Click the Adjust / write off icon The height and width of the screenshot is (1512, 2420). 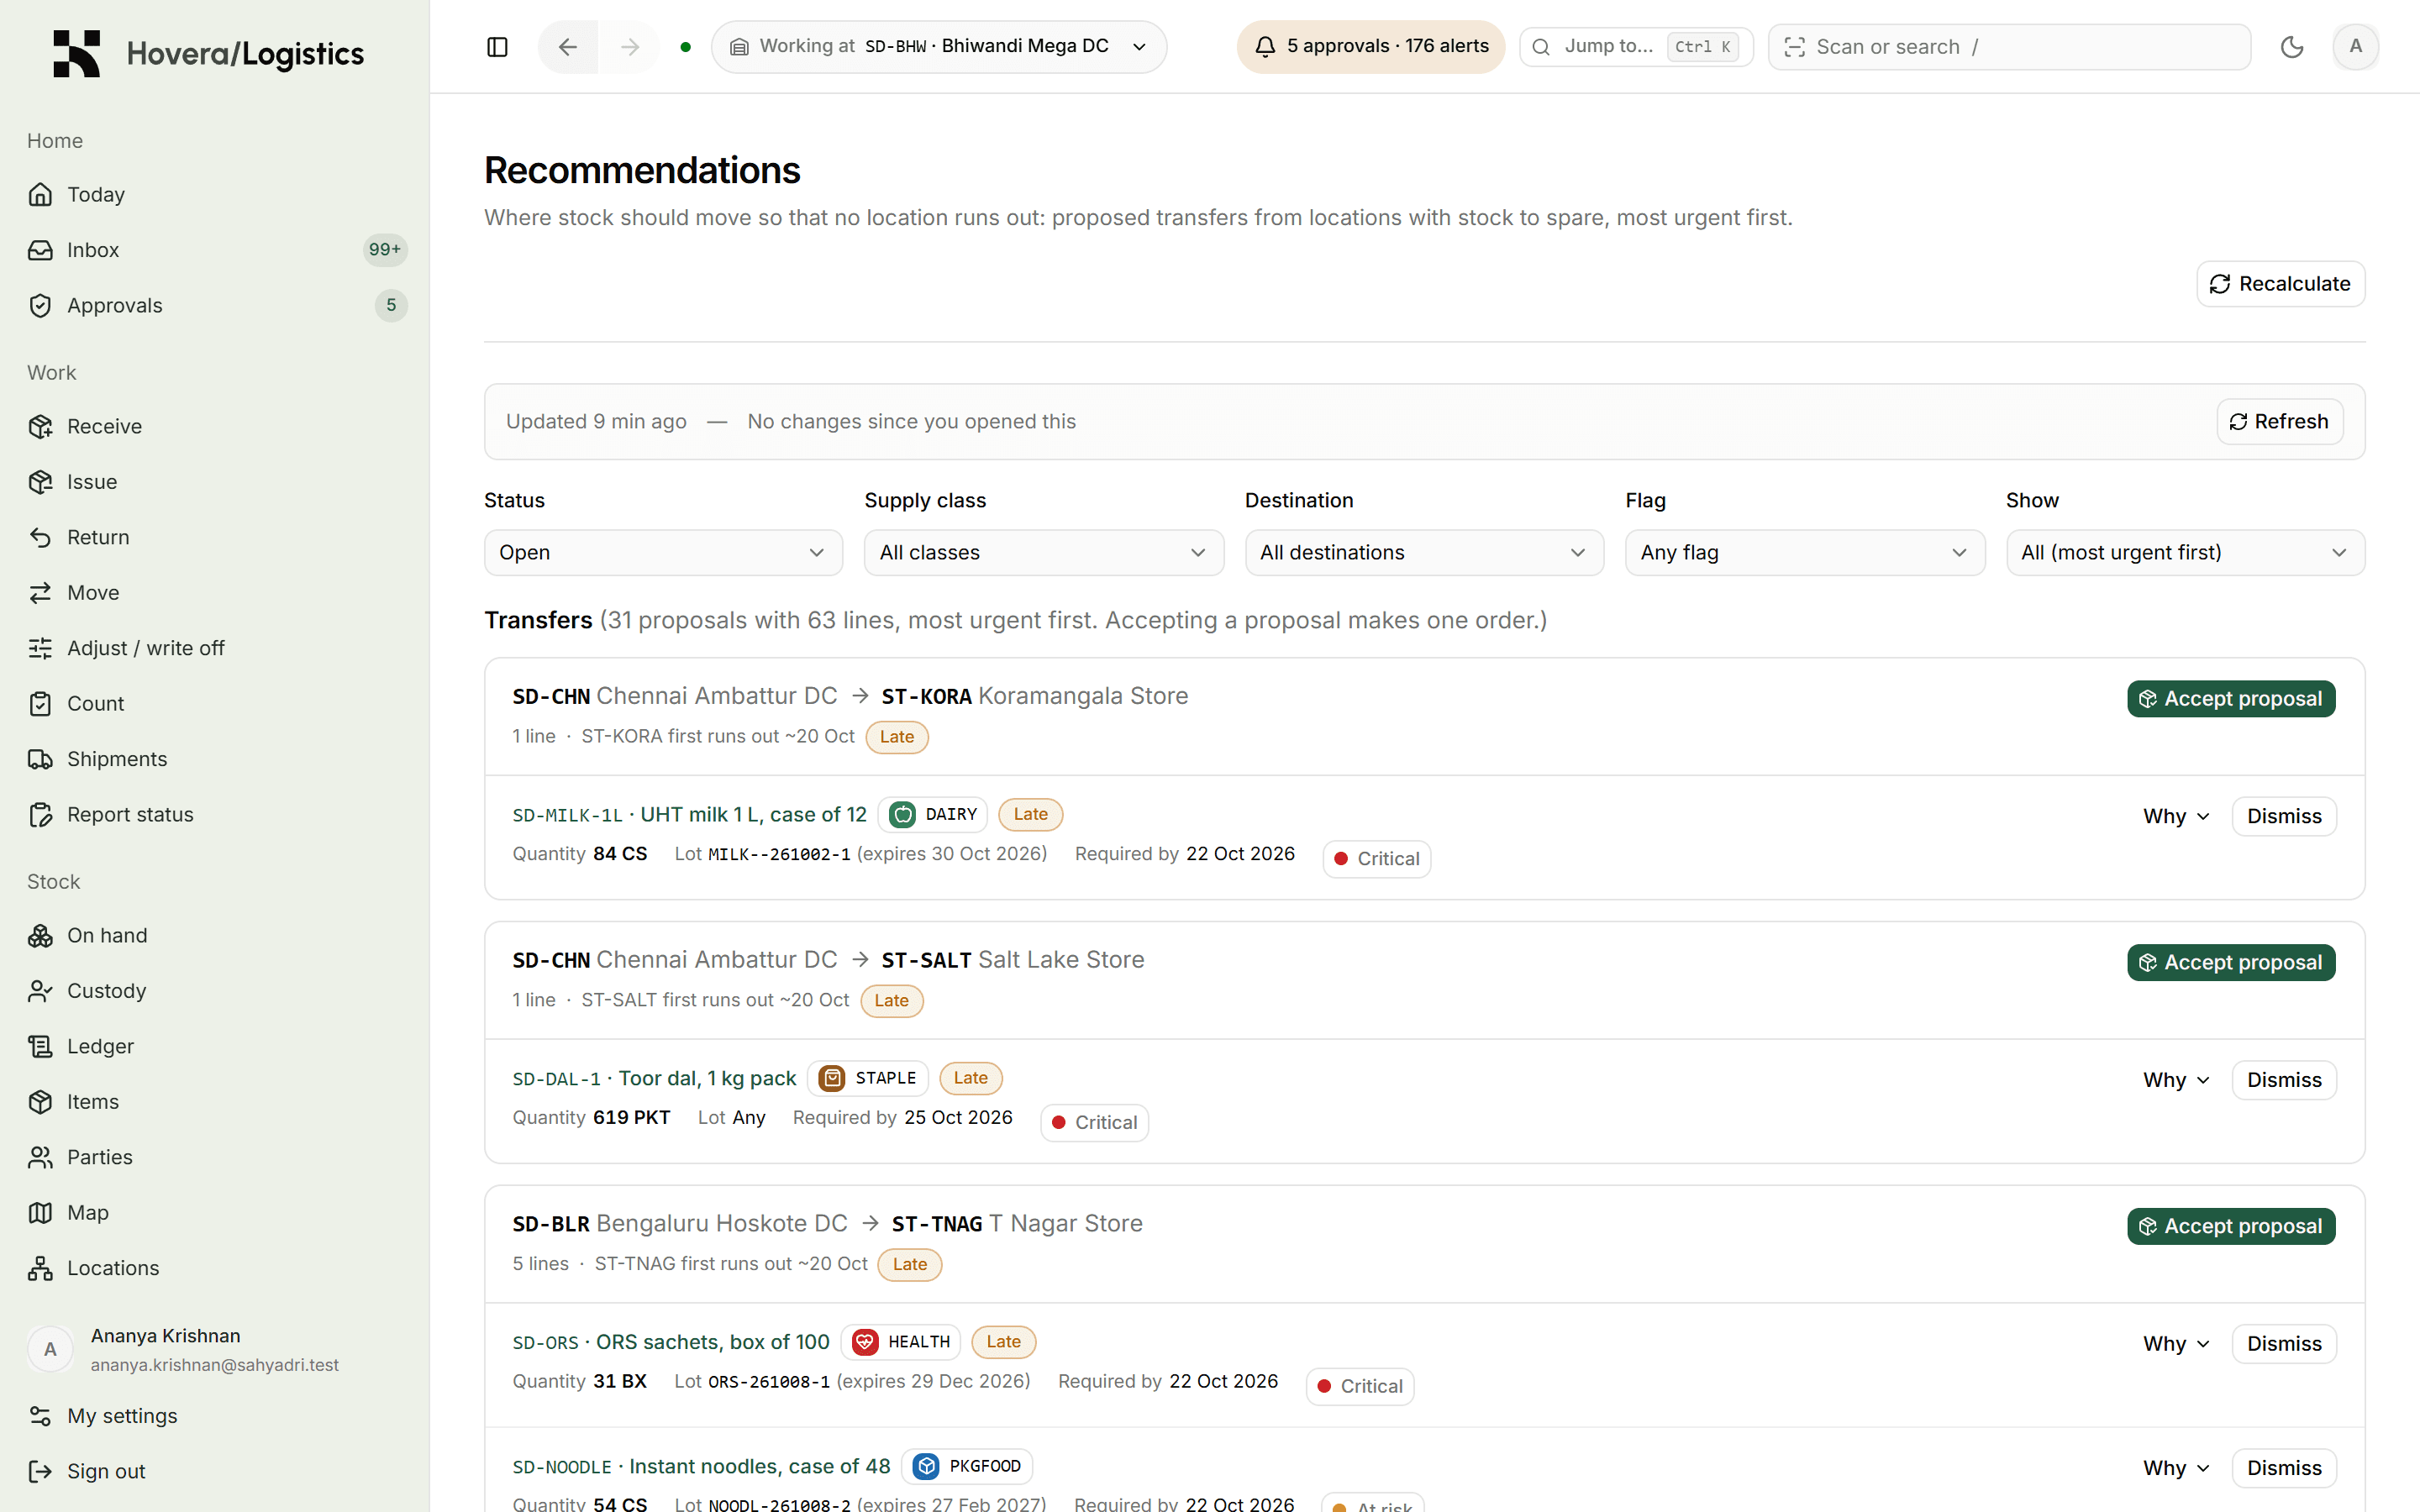click(40, 648)
